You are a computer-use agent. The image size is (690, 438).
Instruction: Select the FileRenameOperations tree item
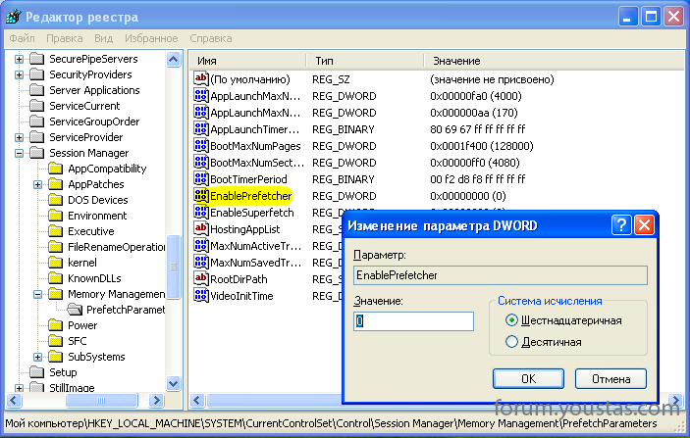tap(116, 247)
